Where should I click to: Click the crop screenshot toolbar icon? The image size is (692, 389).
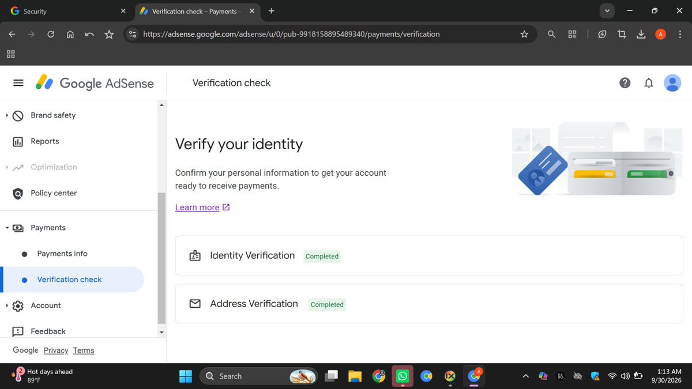622,34
